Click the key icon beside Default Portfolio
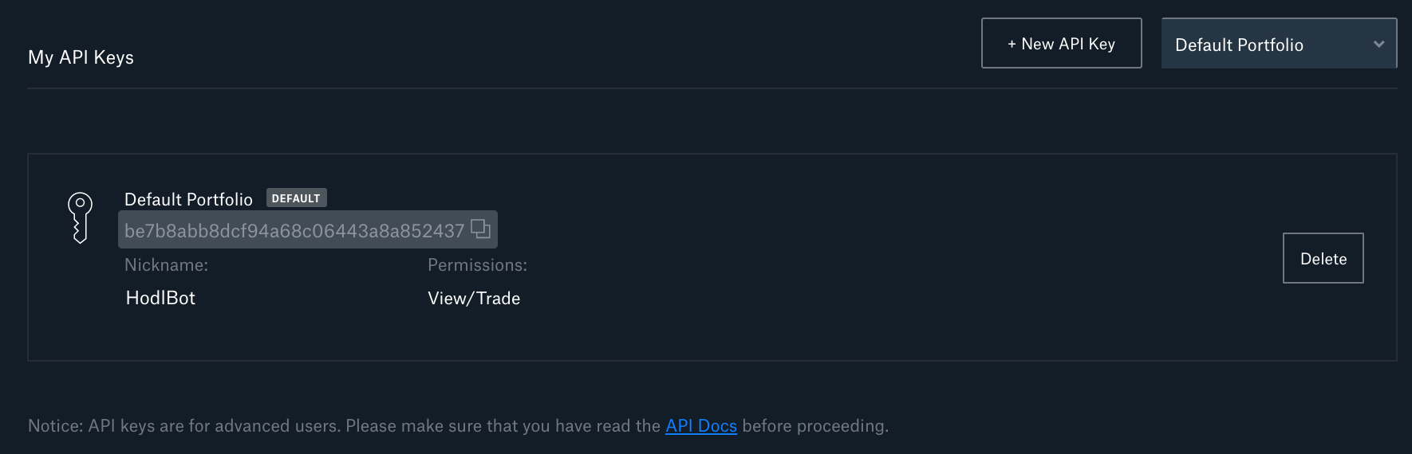Viewport: 1412px width, 454px height. pos(80,217)
